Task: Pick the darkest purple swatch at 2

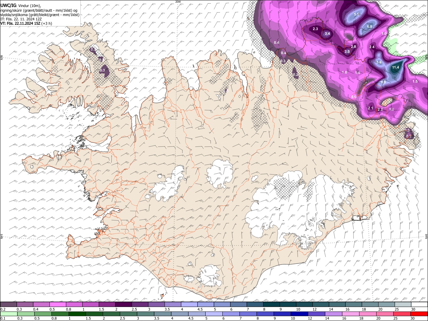Action: pos(123,305)
